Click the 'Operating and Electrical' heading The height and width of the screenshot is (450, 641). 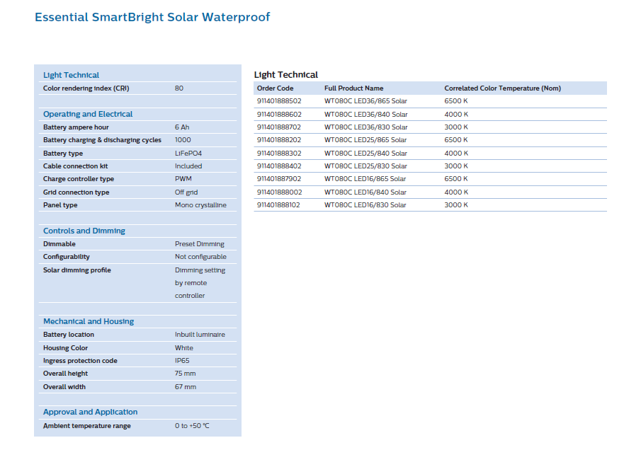click(x=88, y=114)
